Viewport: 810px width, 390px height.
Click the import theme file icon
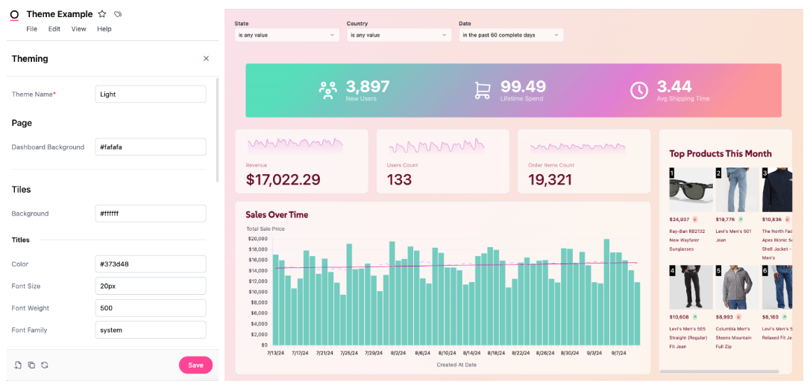18,365
